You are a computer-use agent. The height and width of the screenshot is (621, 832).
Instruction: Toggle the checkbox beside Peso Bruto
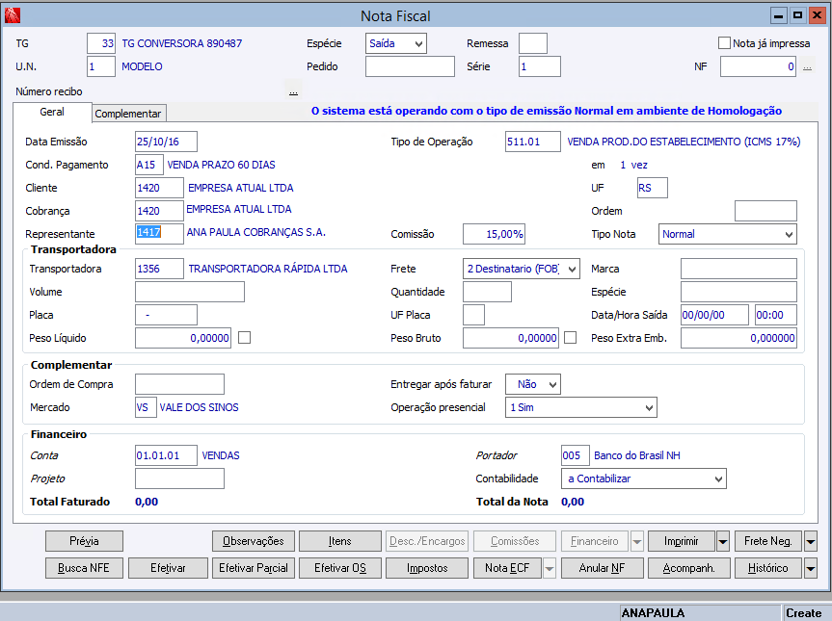tap(571, 338)
